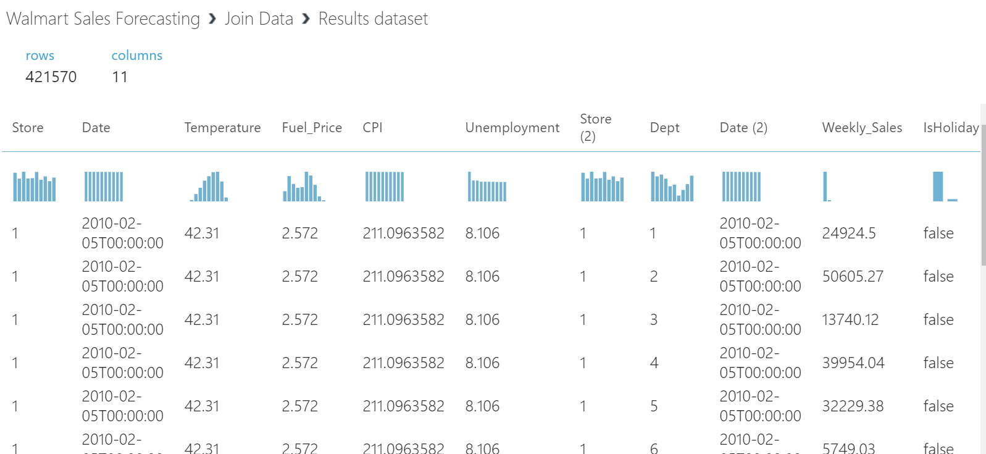
Task: Click the Store (2) histogram chart
Action: point(602,187)
